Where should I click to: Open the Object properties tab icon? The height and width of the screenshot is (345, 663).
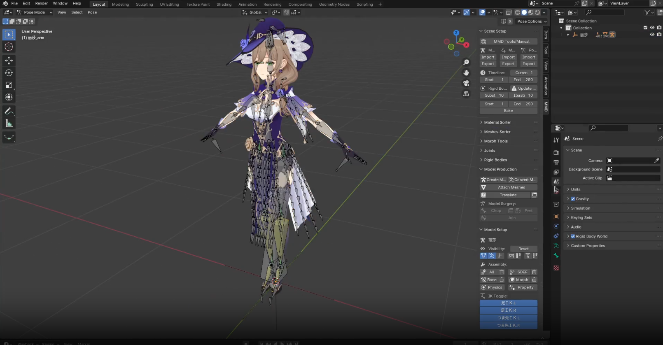coord(556,217)
